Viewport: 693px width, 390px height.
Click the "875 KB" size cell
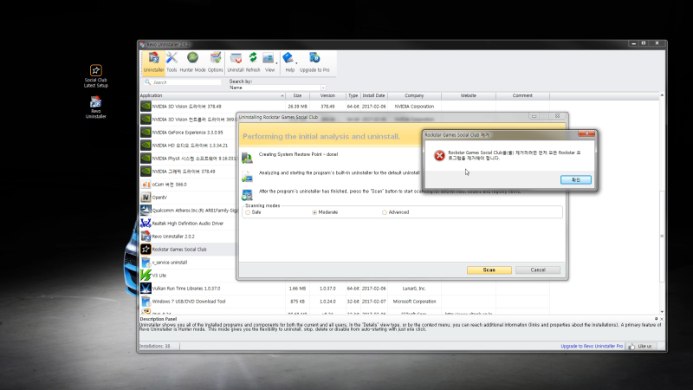coord(297,301)
